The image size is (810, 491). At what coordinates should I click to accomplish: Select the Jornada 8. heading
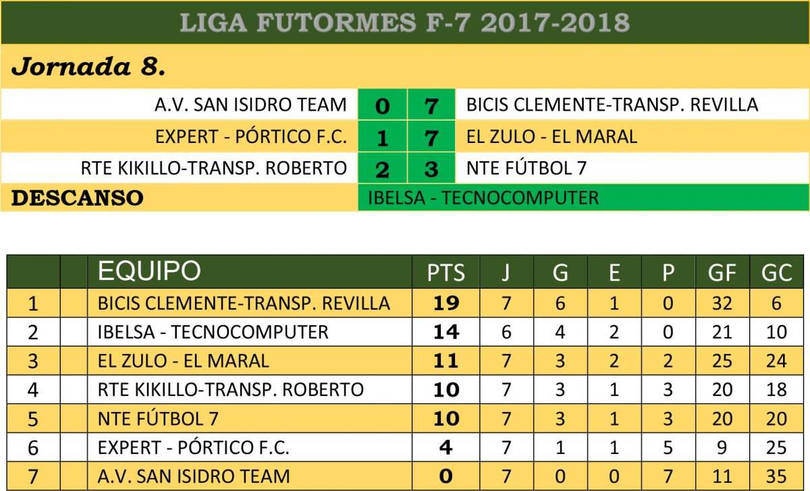click(88, 67)
